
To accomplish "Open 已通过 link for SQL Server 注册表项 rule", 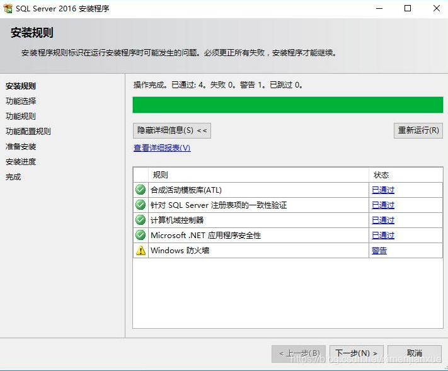I will (383, 205).
